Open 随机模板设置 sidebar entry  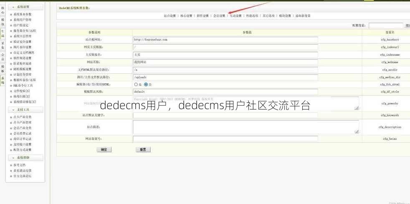(23, 69)
